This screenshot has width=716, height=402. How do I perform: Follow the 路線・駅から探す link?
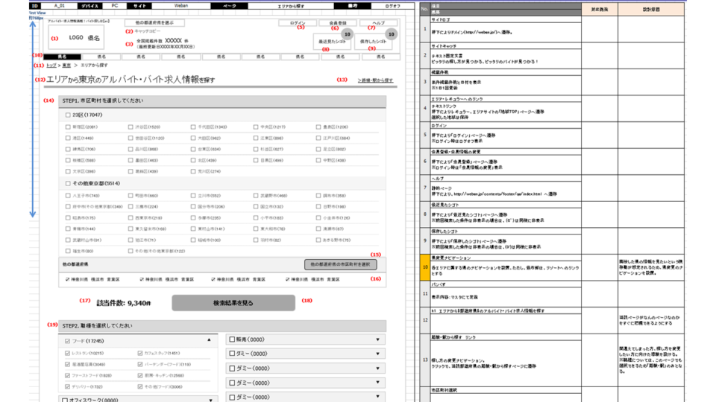pyautogui.click(x=375, y=80)
